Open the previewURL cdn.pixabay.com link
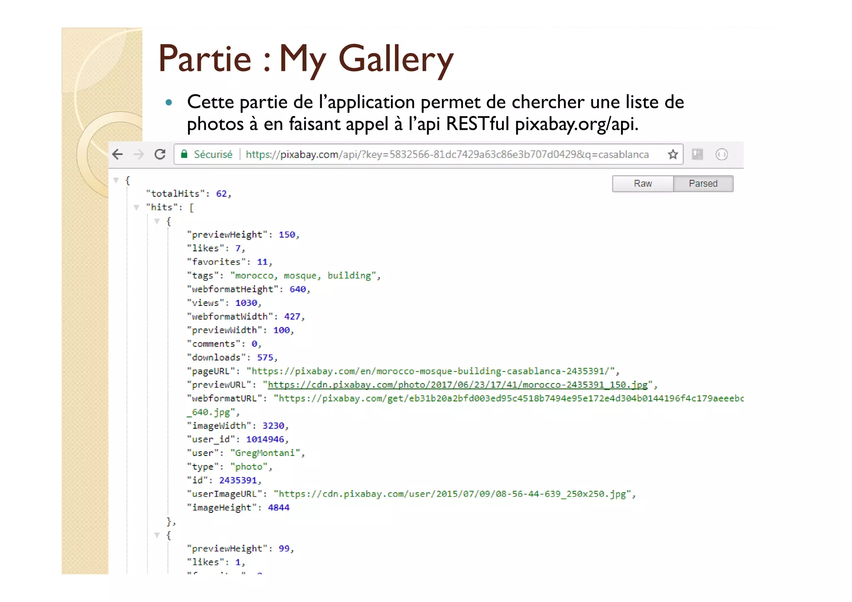 [x=458, y=385]
